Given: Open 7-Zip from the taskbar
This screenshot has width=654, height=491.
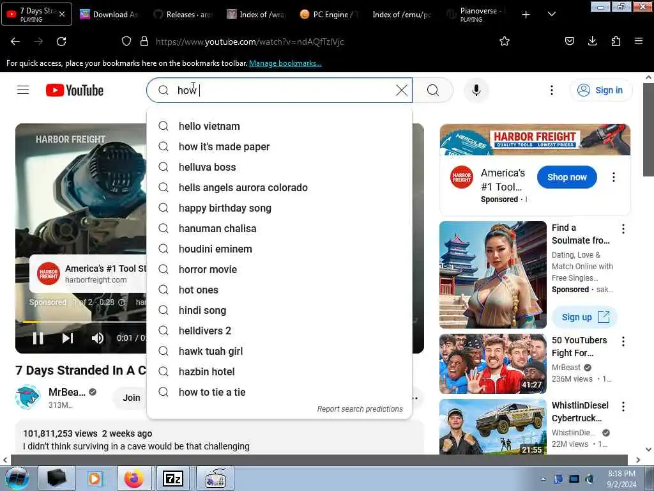Looking at the screenshot, I should (x=173, y=478).
